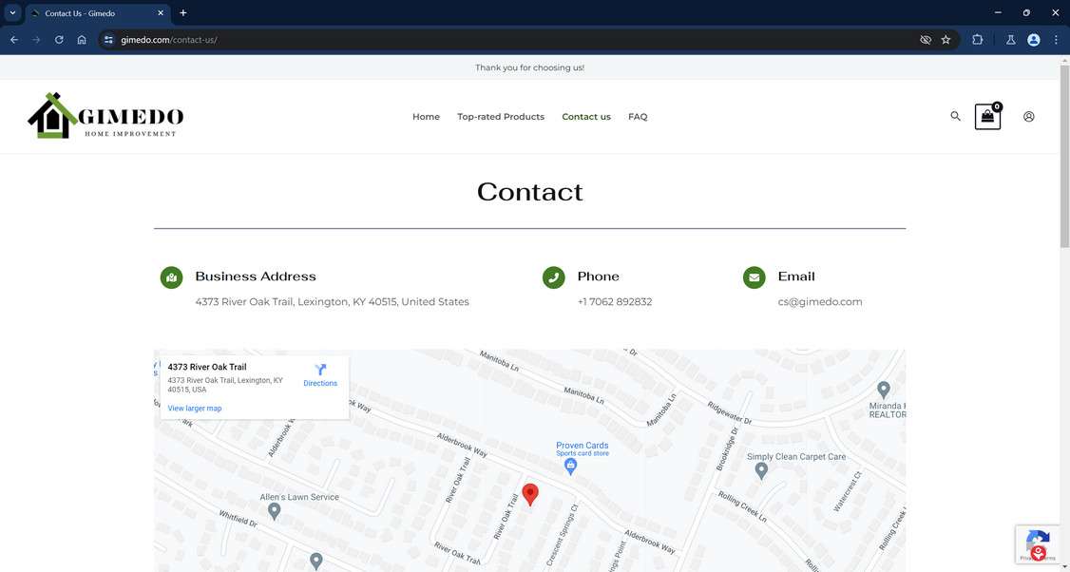Viewport: 1070px width, 572px height.
Task: Minimize the browser window
Action: tap(998, 12)
